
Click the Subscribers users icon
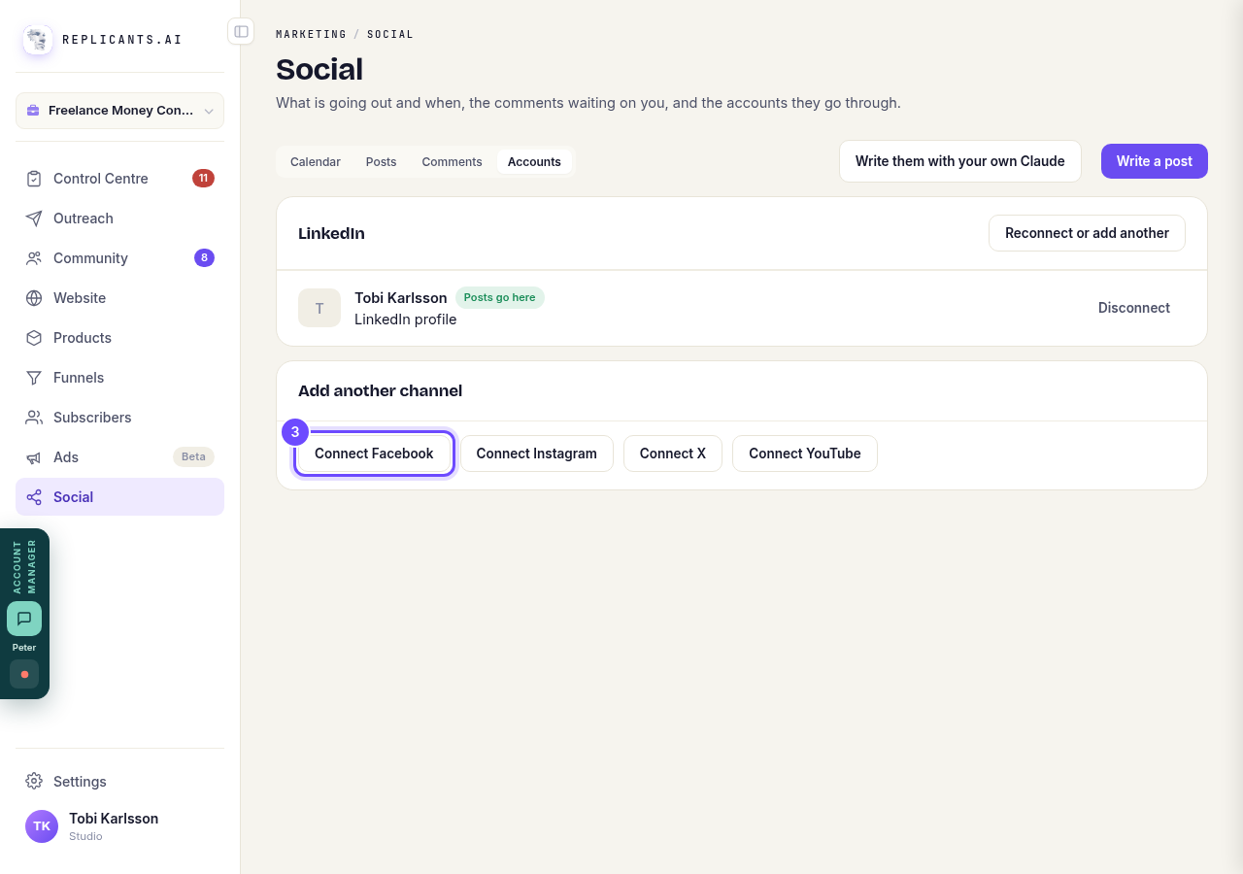click(x=34, y=418)
